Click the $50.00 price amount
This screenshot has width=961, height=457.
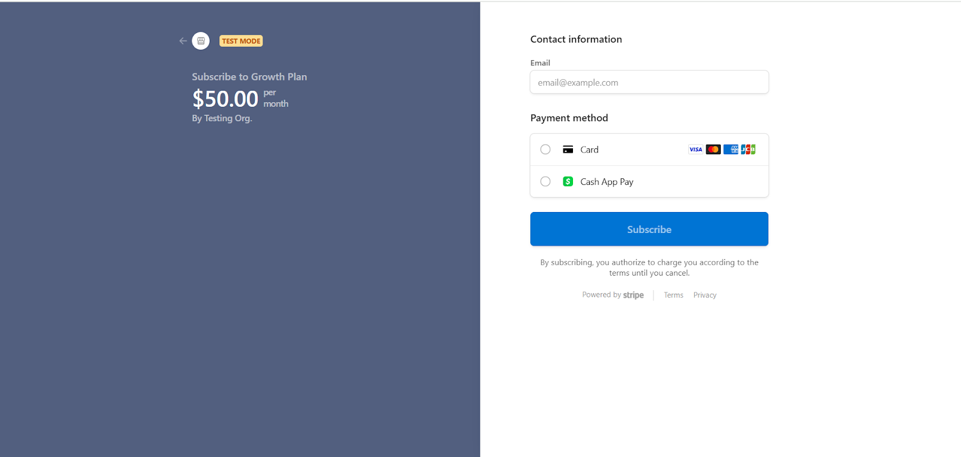click(225, 99)
